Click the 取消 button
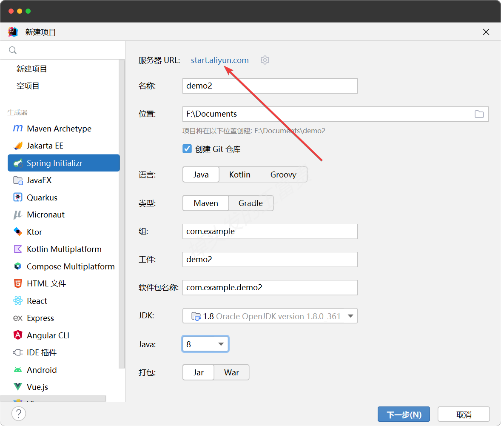501x426 pixels. pyautogui.click(x=464, y=415)
